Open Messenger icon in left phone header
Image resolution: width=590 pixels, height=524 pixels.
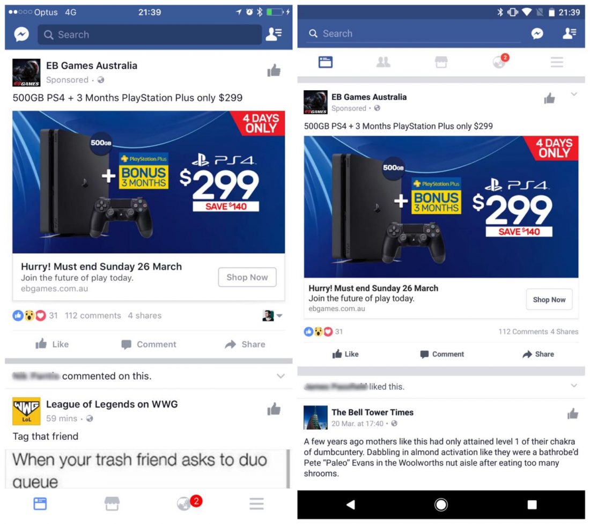(21, 34)
